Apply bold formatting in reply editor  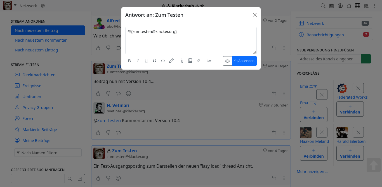click(129, 61)
